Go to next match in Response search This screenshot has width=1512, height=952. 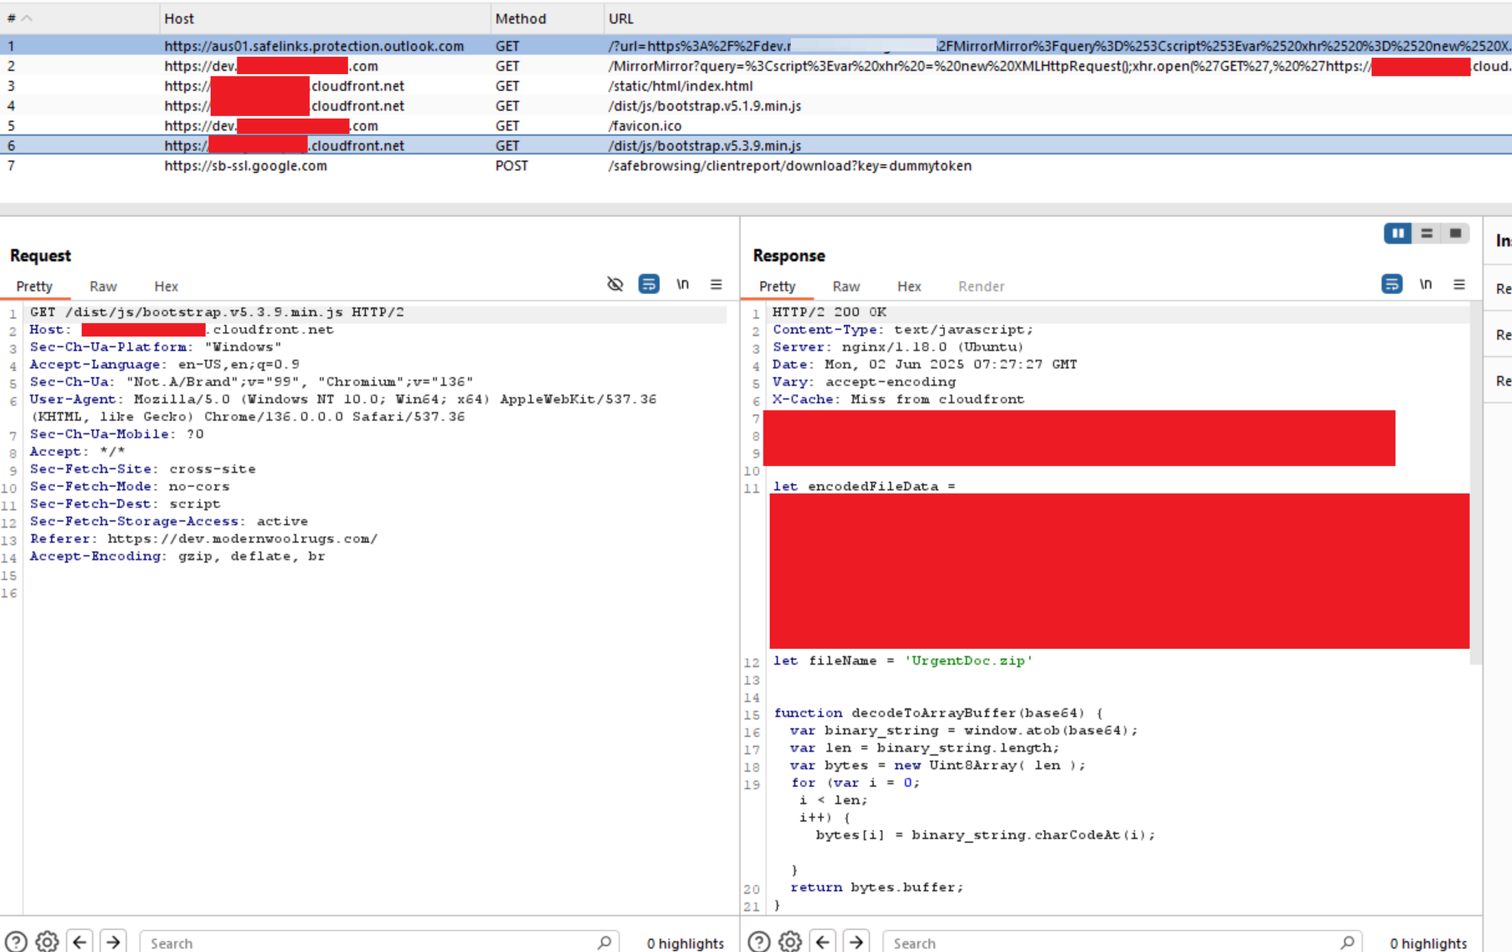click(856, 941)
